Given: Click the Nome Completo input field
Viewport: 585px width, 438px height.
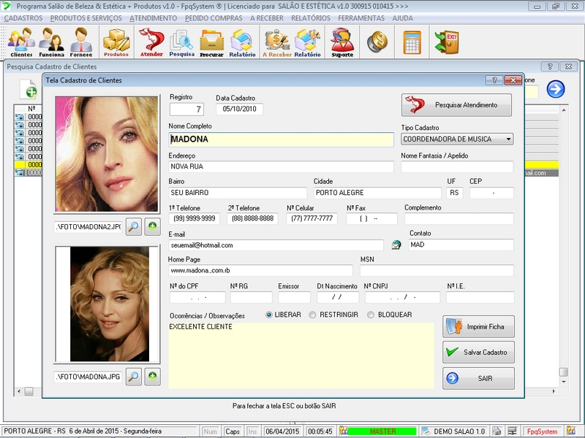Looking at the screenshot, I should click(x=281, y=139).
